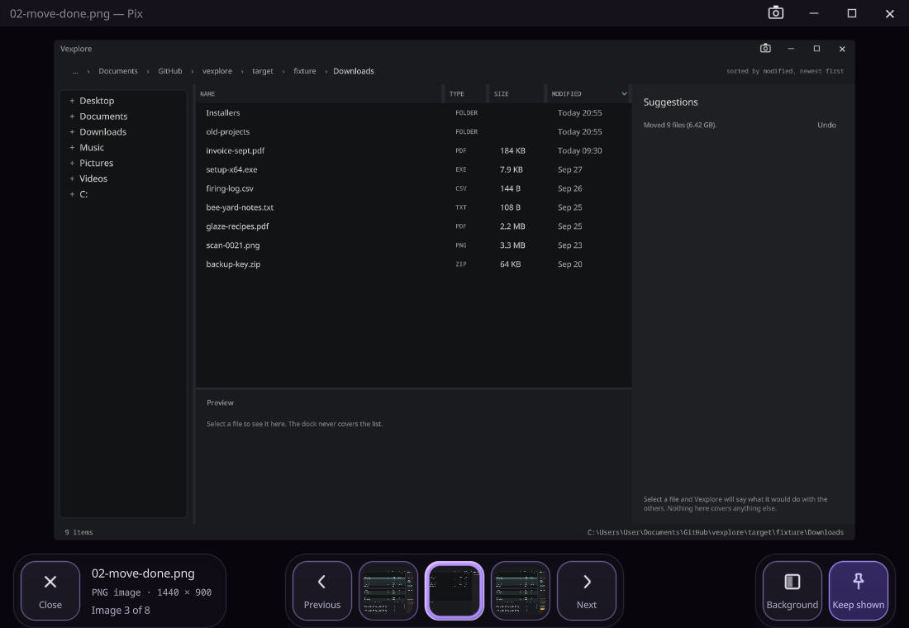The image size is (909, 628).
Task: Click the camera icon in the Pix title bar
Action: [x=776, y=12]
